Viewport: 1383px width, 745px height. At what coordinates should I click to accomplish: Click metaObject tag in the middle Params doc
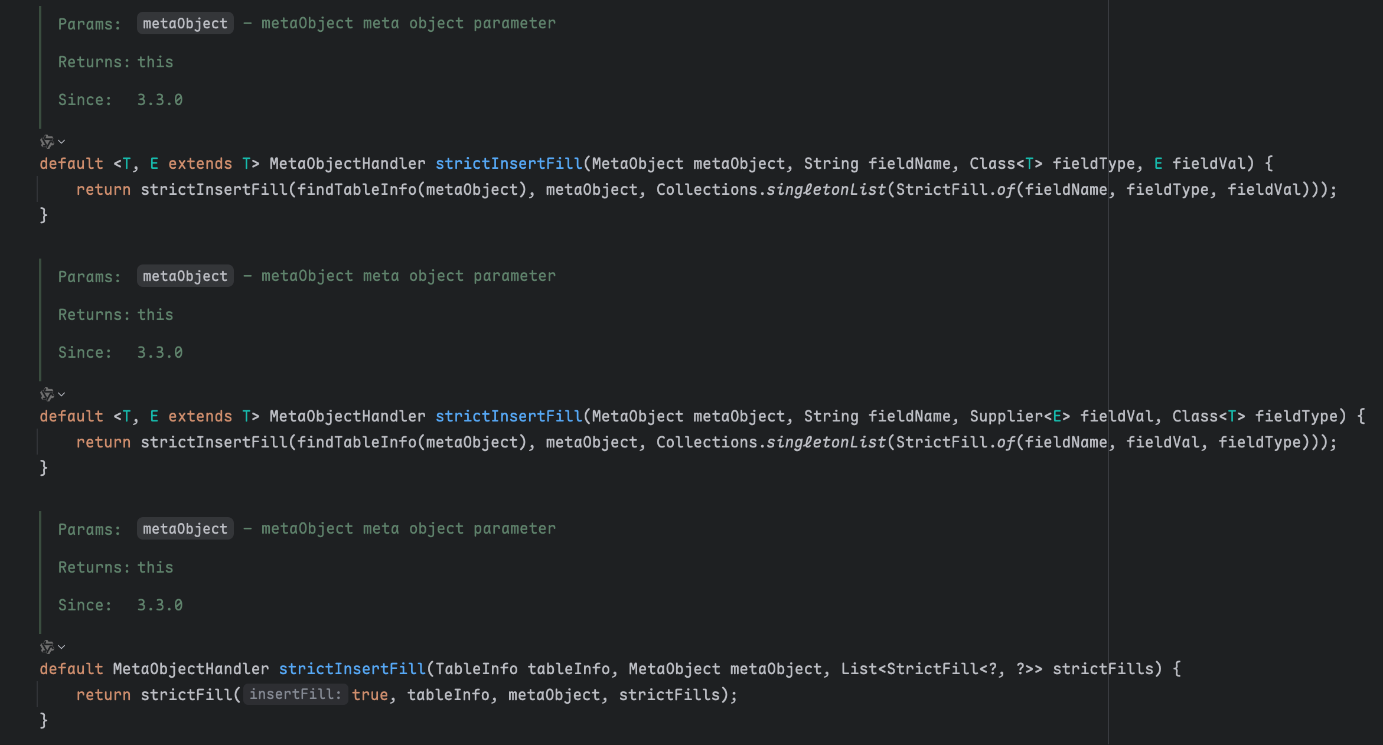pos(185,276)
